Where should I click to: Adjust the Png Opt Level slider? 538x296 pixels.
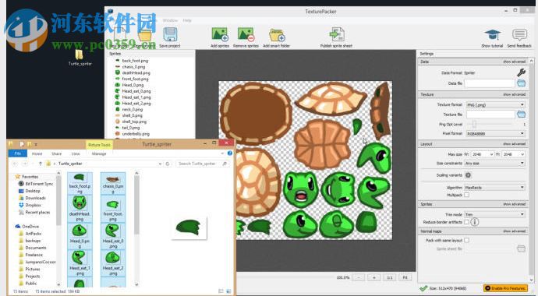pos(475,124)
